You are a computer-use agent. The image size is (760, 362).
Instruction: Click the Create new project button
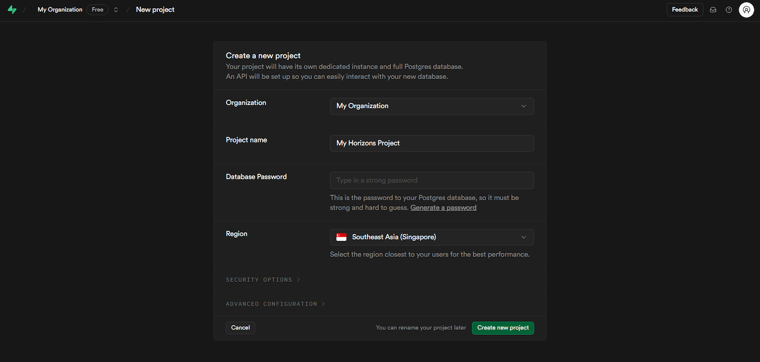coord(502,328)
